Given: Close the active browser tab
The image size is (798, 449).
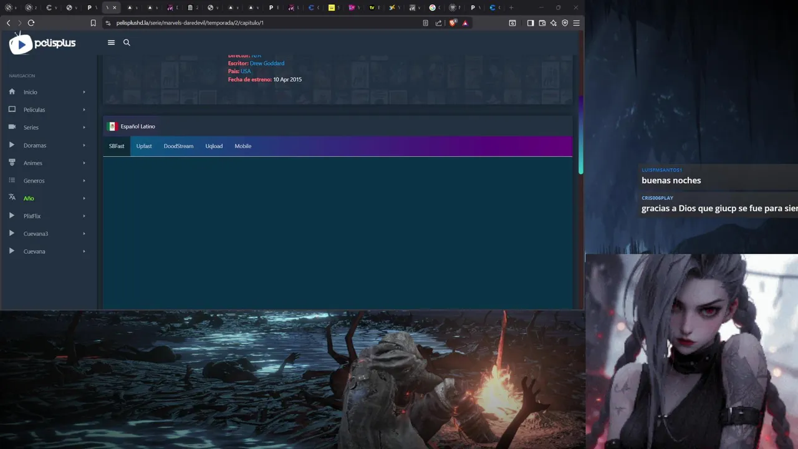Looking at the screenshot, I should point(114,7).
